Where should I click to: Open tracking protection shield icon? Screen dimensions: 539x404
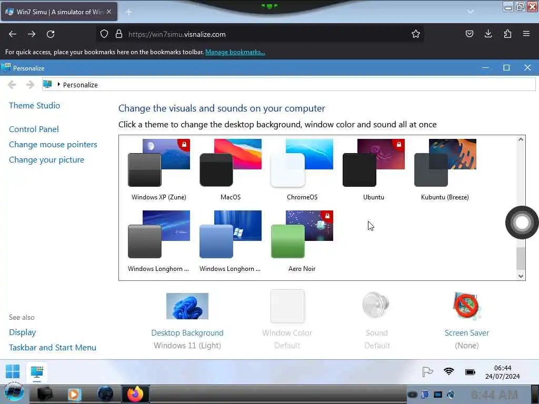pyautogui.click(x=104, y=34)
